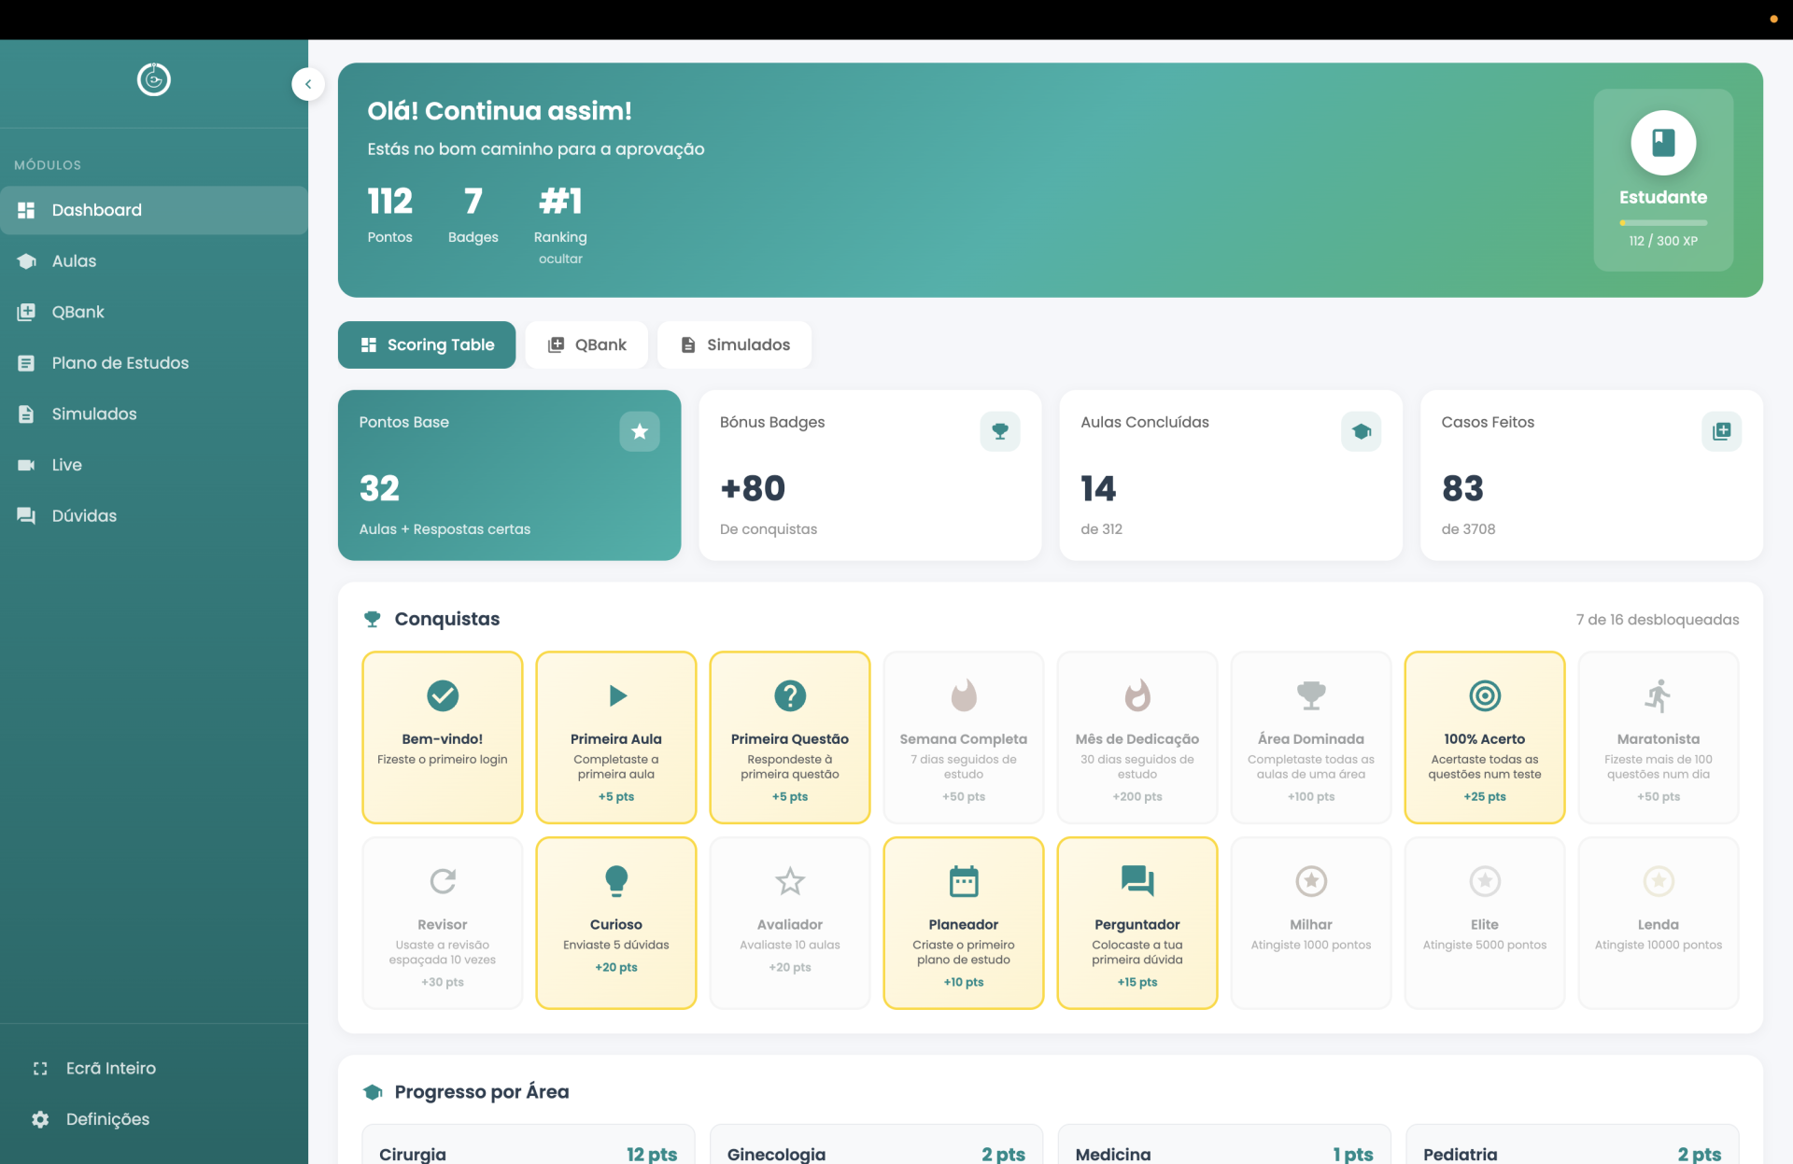The image size is (1793, 1164).
Task: Switch to the QBank tab
Action: point(586,344)
